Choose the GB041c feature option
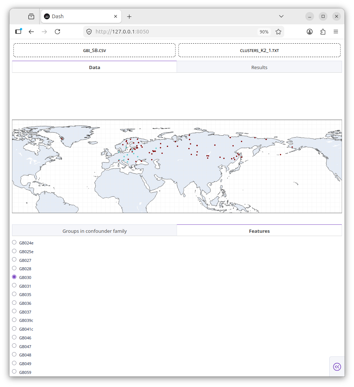The width and height of the screenshot is (354, 387). [x=14, y=328]
